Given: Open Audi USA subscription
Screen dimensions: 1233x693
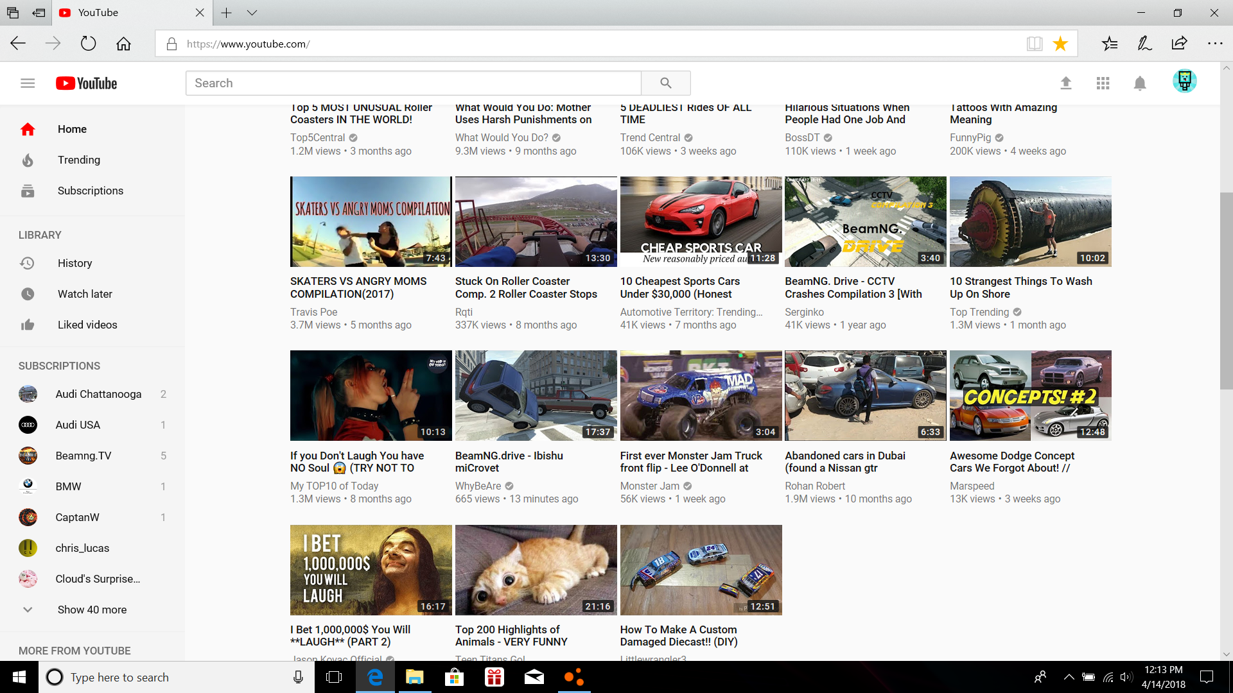Looking at the screenshot, I should [x=92, y=425].
